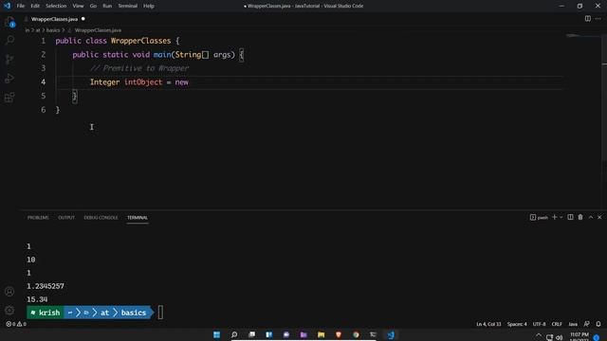Screen dimensions: 607x341
Task: Create a new terminal with the plus icon
Action: [554, 217]
